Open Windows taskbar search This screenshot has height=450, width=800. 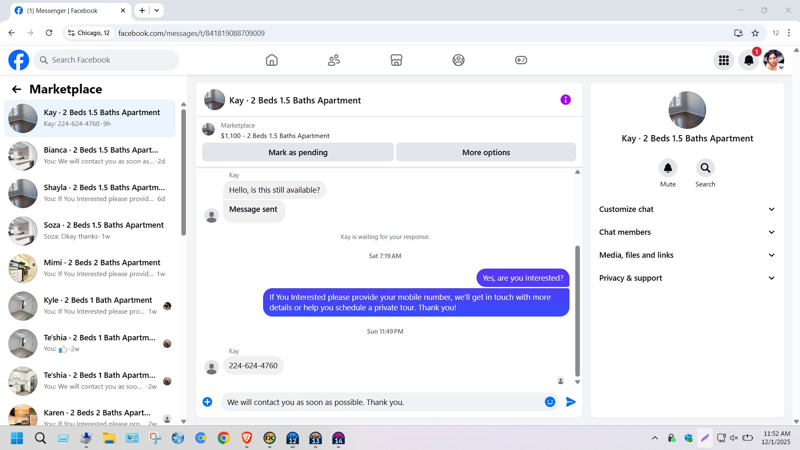[40, 438]
